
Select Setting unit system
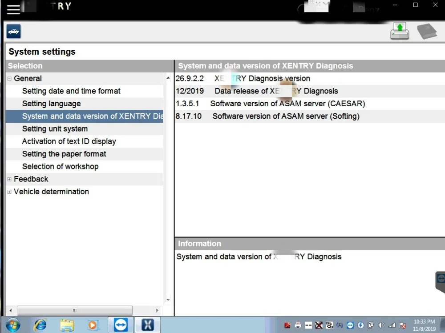click(55, 129)
